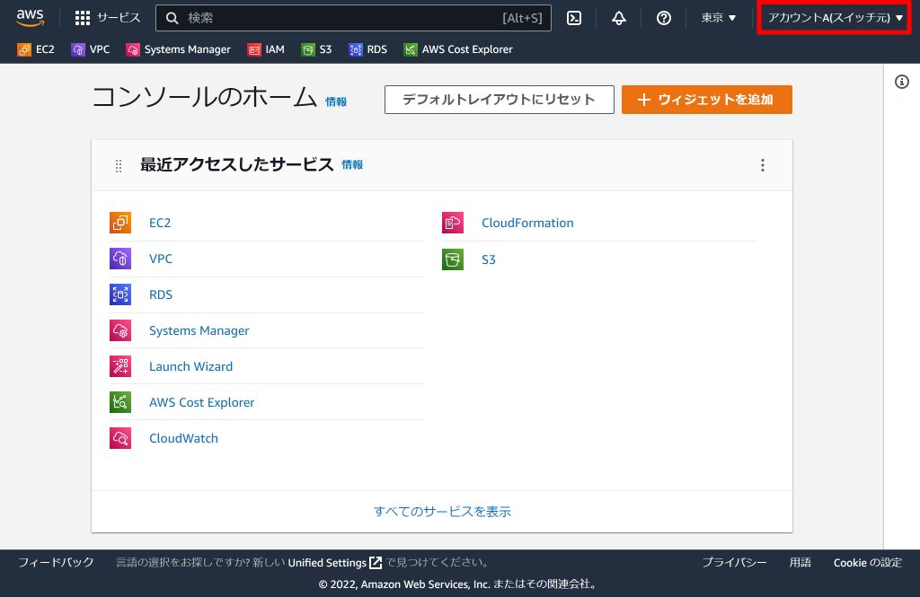
Task: Open the 用語 footer link
Action: pyautogui.click(x=801, y=562)
